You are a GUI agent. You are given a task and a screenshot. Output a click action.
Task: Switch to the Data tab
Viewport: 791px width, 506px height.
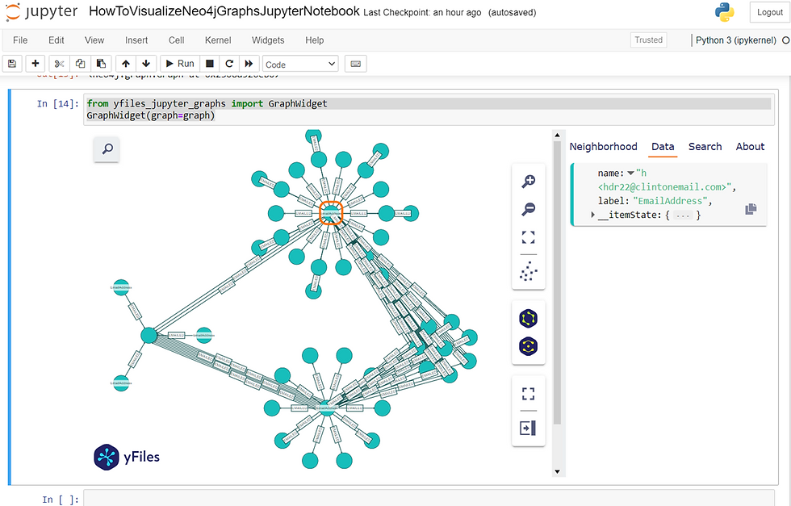pos(663,147)
